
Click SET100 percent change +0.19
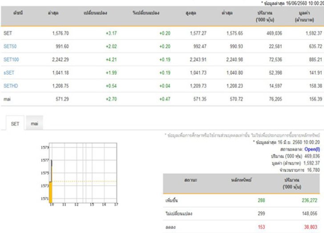pyautogui.click(x=165, y=60)
